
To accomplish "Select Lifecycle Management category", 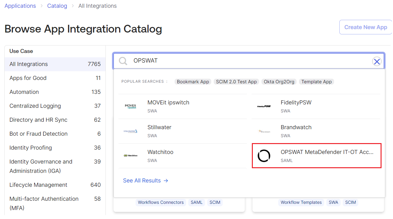I will 55,185.
